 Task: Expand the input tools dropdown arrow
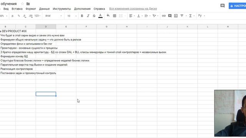[204, 16]
